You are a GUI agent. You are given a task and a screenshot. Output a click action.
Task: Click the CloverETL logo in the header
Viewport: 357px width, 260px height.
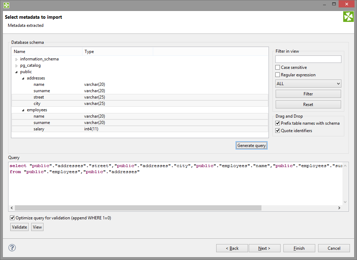point(348,17)
